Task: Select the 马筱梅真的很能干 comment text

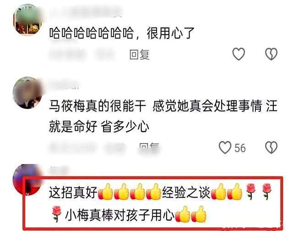Action: click(x=163, y=116)
